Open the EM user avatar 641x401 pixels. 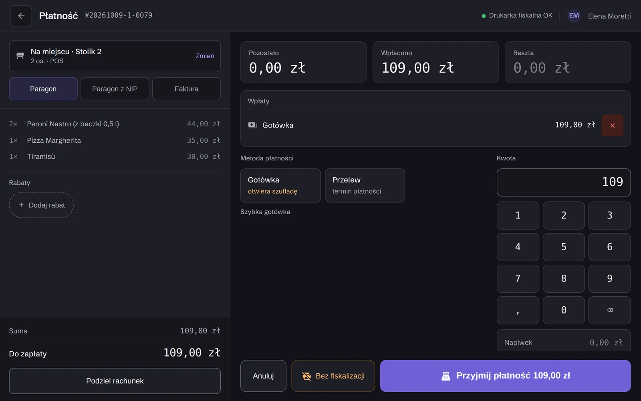pos(574,16)
